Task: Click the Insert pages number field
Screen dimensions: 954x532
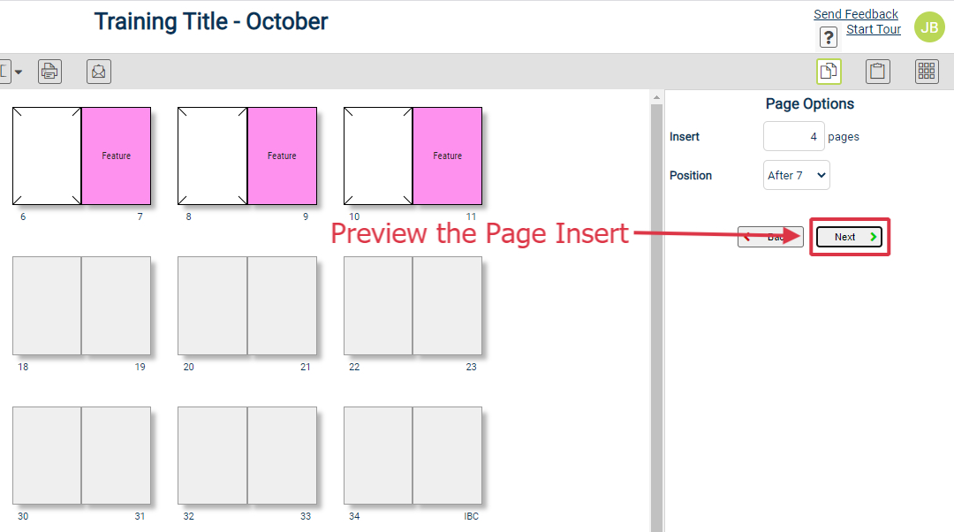Action: pyautogui.click(x=793, y=136)
